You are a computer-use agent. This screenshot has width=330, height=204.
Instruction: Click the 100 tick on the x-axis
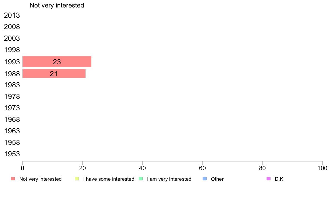pos(322,168)
